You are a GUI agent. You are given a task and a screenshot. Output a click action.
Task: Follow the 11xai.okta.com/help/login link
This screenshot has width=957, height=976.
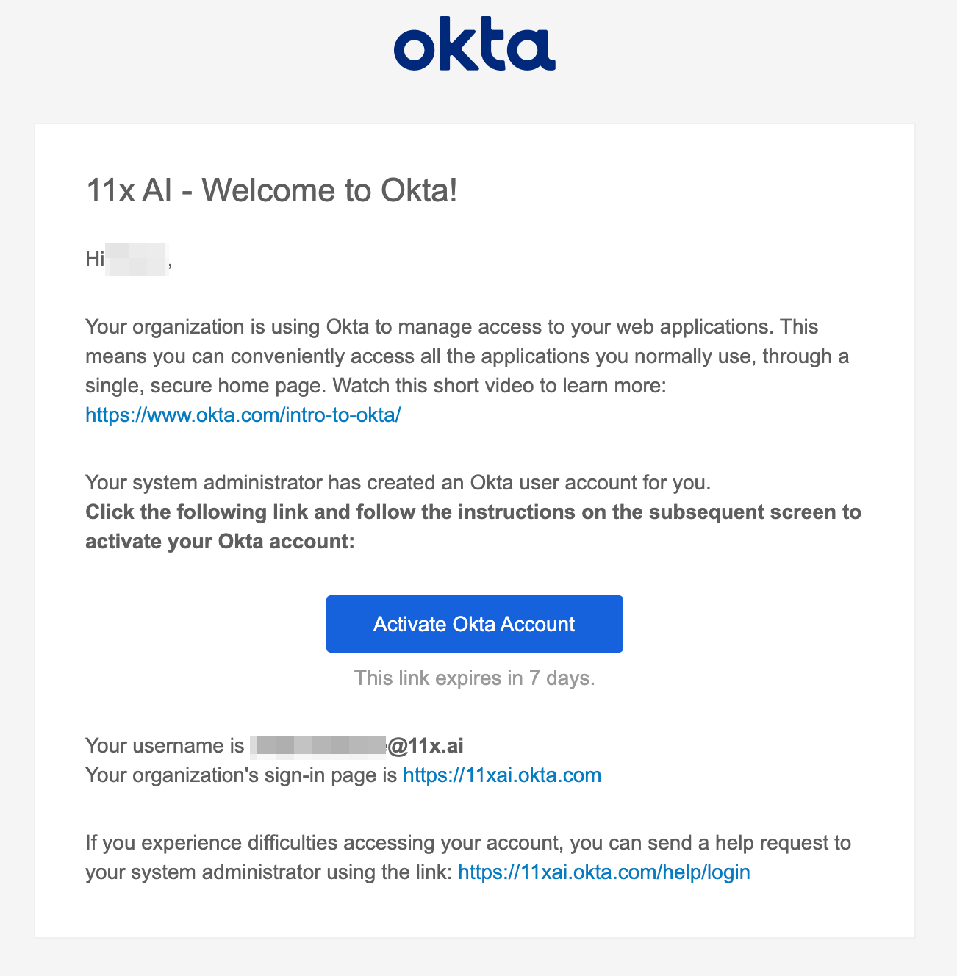click(x=603, y=872)
